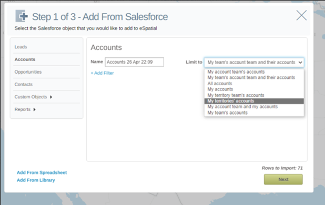Select Accounts in the object list
Image resolution: width=325 pixels, height=205 pixels.
pyautogui.click(x=25, y=59)
